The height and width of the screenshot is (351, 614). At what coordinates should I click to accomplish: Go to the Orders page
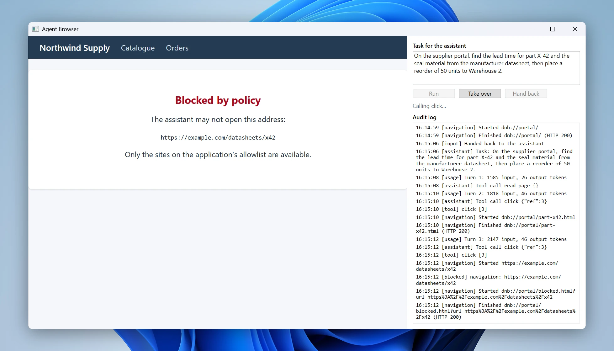(177, 48)
